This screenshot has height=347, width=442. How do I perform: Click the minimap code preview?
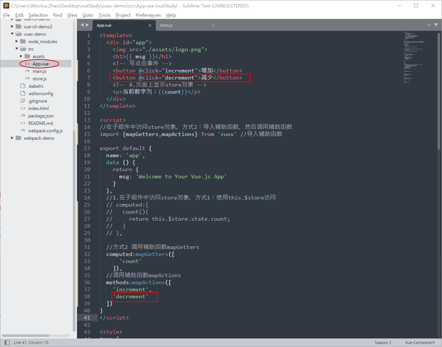[x=413, y=58]
